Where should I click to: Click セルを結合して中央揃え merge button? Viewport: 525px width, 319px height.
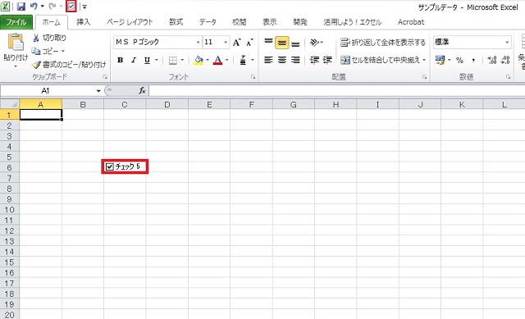tap(380, 60)
